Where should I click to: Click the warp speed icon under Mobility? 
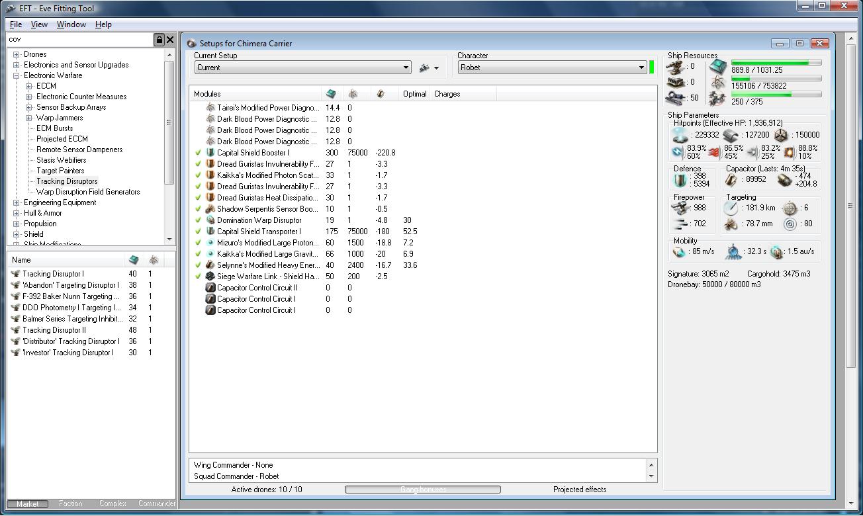[776, 252]
